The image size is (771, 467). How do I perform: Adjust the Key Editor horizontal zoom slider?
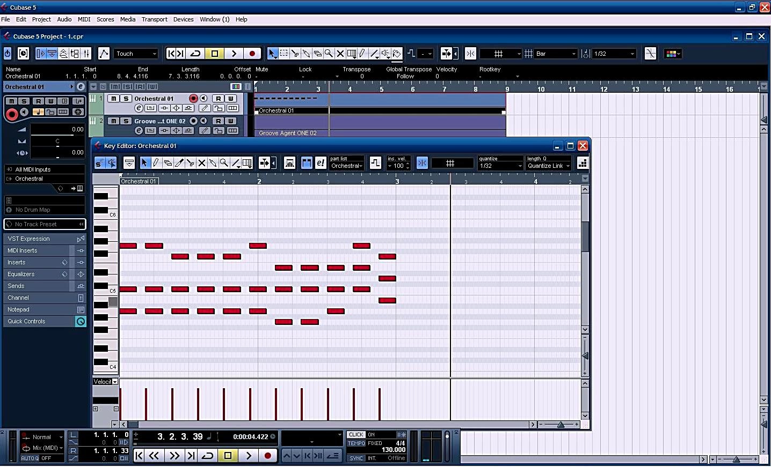(560, 425)
